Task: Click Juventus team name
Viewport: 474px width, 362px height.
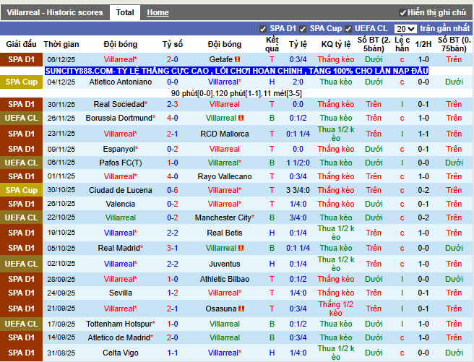Action: click(x=225, y=264)
